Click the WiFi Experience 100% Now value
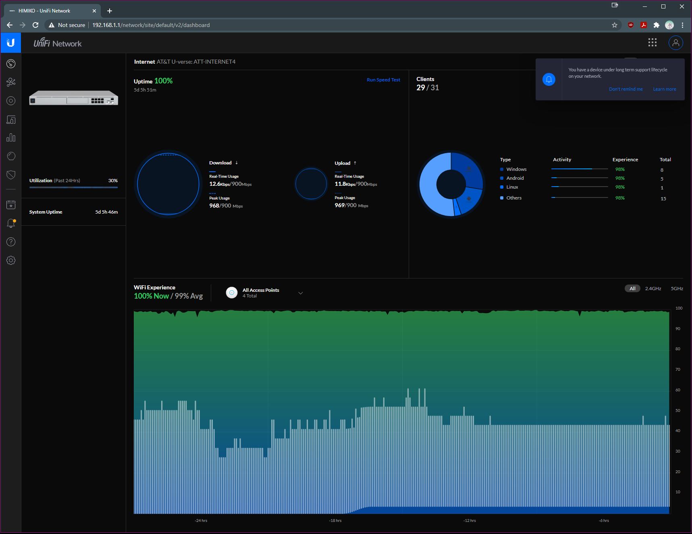Viewport: 692px width, 534px height. [x=151, y=296]
